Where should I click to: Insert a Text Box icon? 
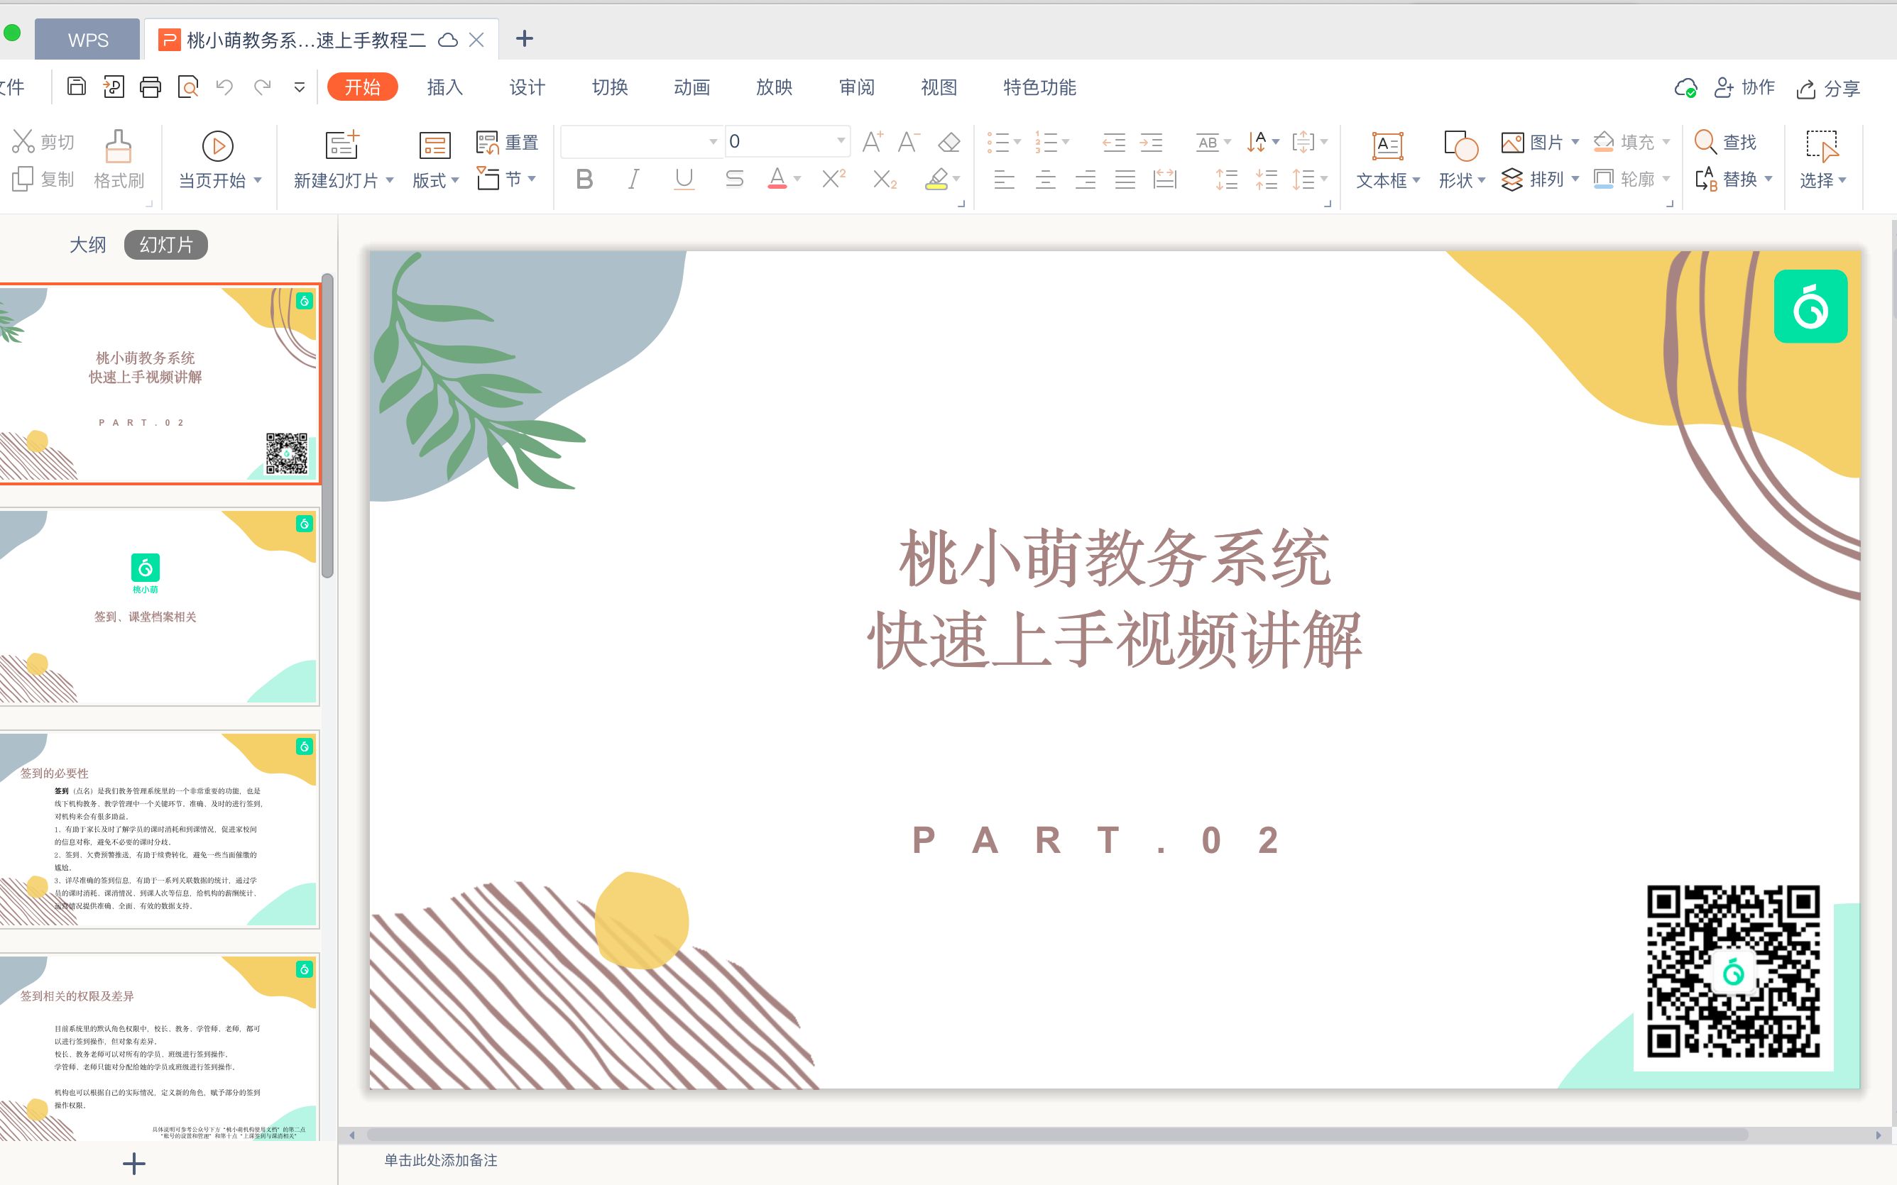click(x=1387, y=145)
